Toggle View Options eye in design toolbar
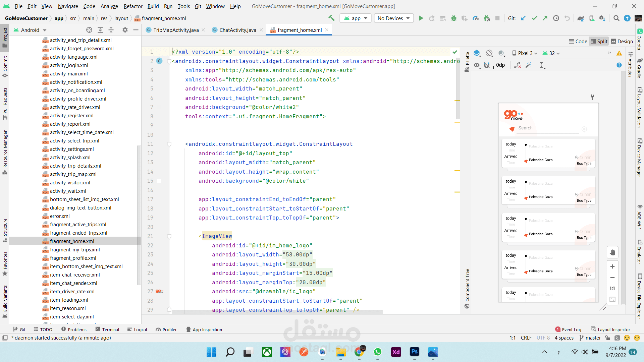 pos(477,65)
